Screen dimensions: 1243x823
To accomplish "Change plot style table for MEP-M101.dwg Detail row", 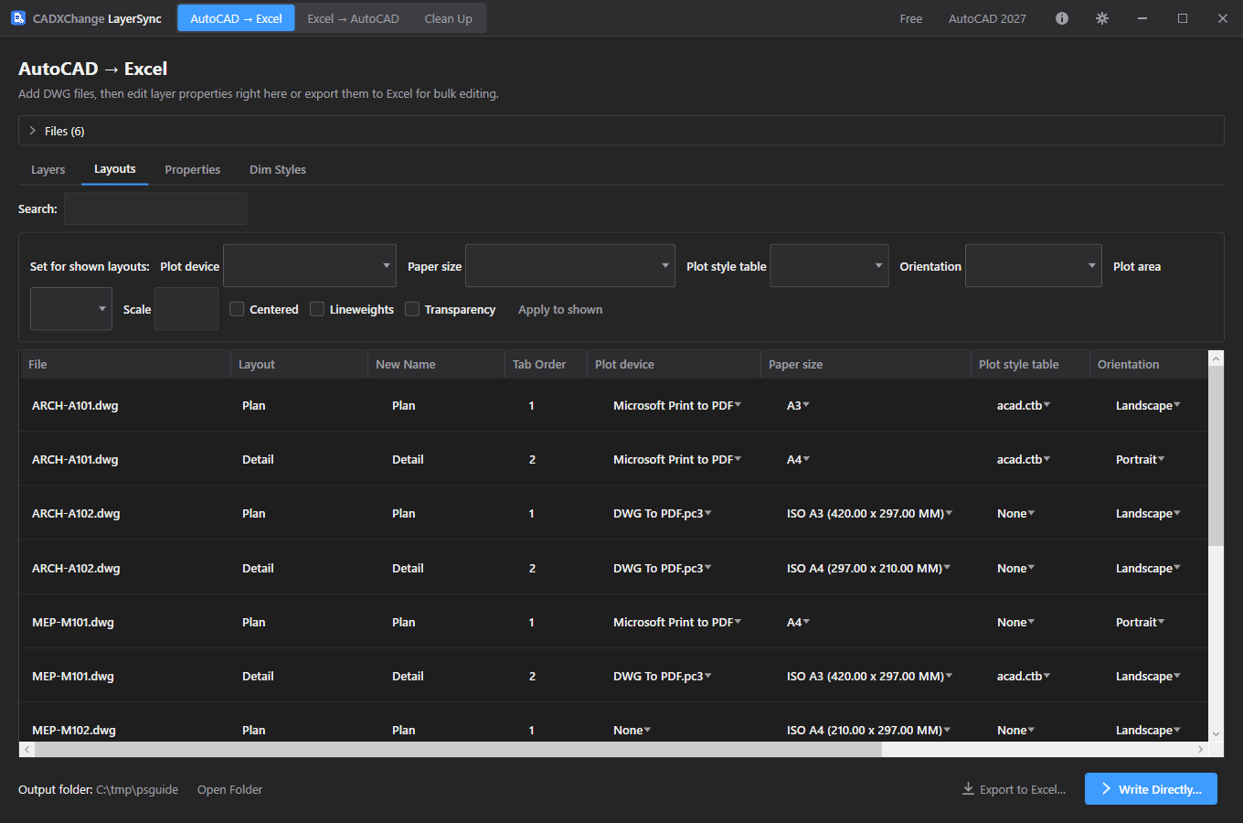I will tap(1024, 676).
